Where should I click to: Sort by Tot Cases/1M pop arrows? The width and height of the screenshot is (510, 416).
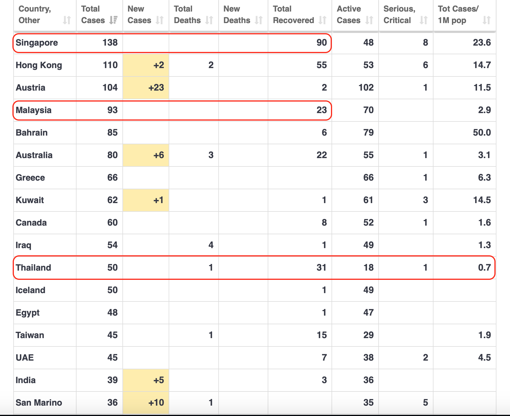487,20
